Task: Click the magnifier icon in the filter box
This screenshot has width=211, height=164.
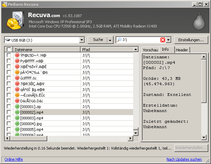Action: (x=119, y=40)
